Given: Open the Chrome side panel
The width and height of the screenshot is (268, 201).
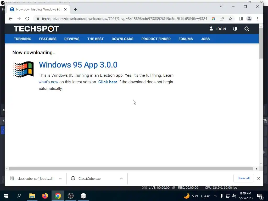Looking at the screenshot, I should tap(241, 19).
